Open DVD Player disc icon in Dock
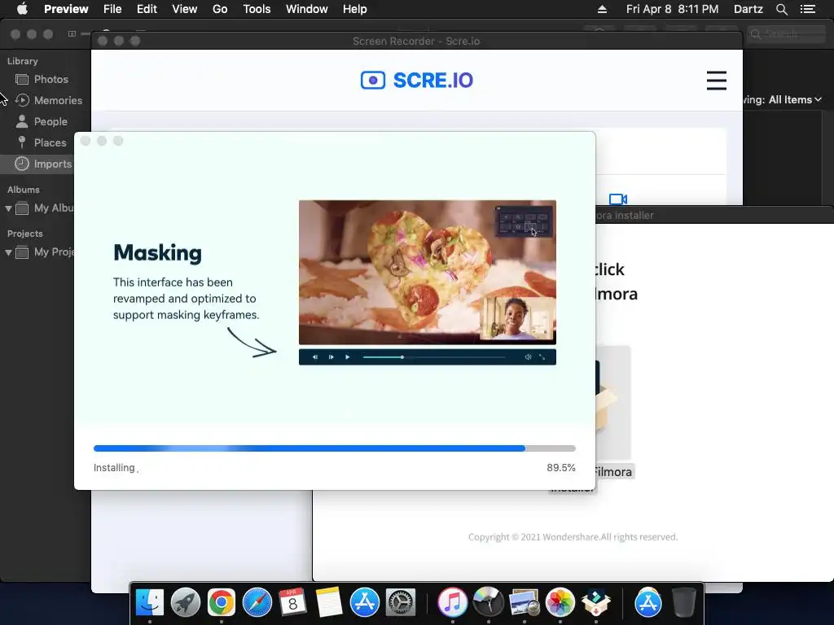Image resolution: width=834 pixels, height=625 pixels. coord(489,602)
